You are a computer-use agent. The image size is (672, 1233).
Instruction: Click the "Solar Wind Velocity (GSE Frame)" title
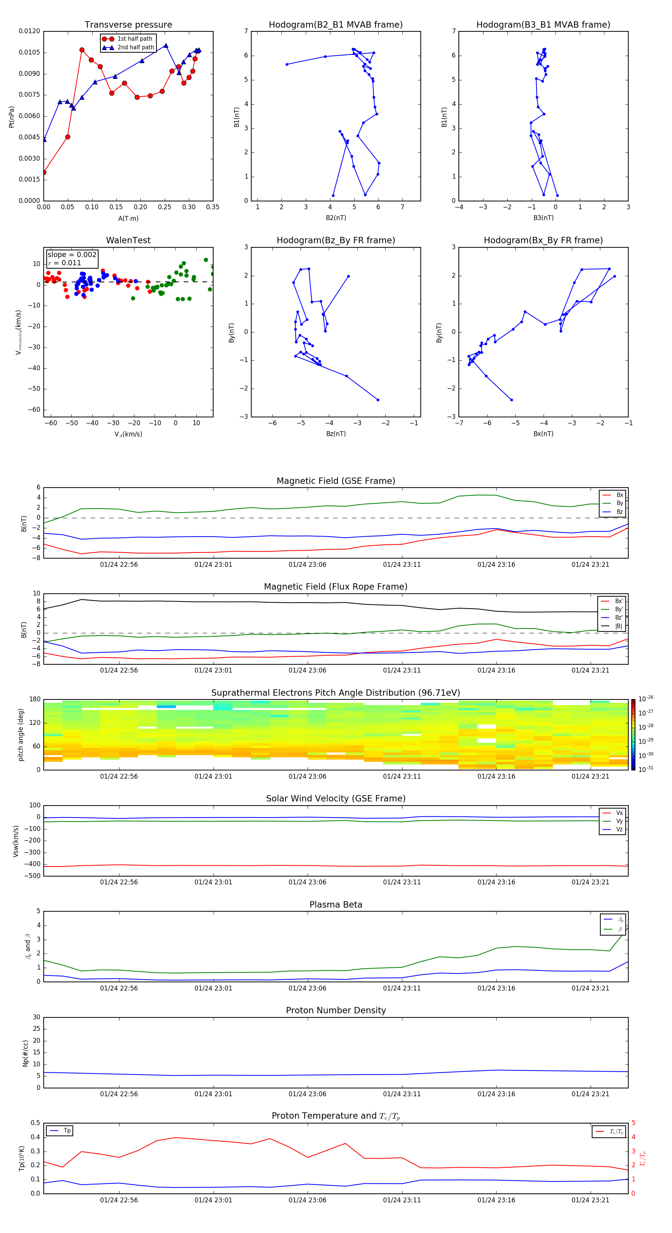click(336, 799)
